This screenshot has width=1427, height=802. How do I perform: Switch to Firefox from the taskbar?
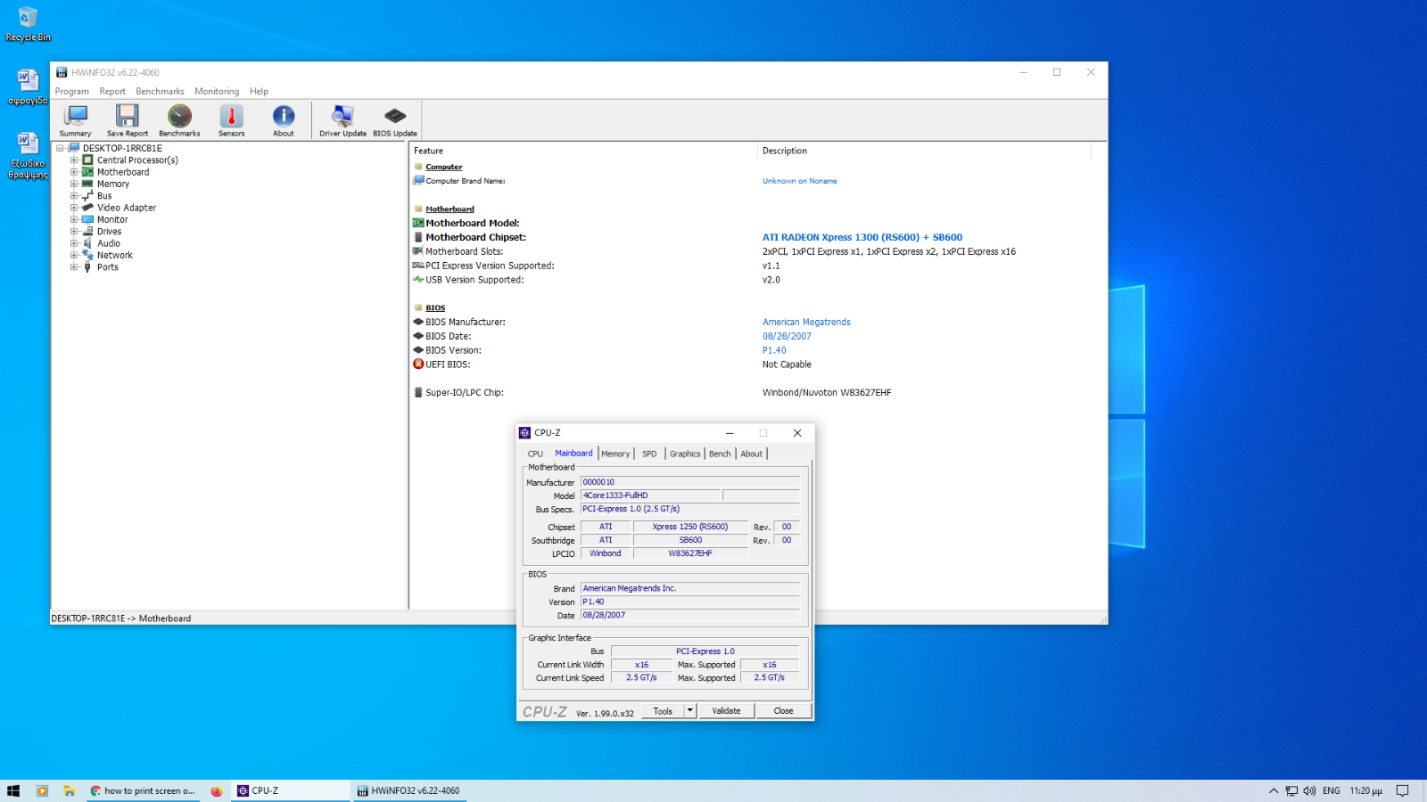pyautogui.click(x=216, y=790)
